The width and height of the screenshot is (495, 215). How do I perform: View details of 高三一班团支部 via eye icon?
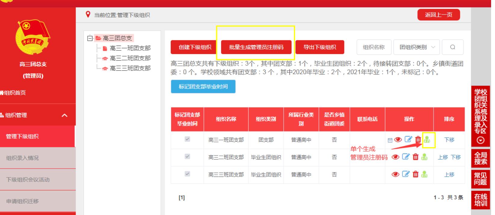pyautogui.click(x=398, y=140)
